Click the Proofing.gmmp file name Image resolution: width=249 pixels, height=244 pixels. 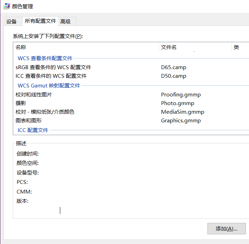[x=181, y=95]
